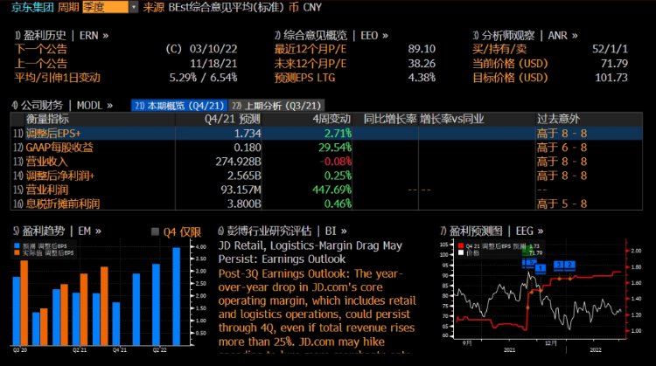
Task: Open the 周期 period dropdown arrow
Action: click(134, 7)
